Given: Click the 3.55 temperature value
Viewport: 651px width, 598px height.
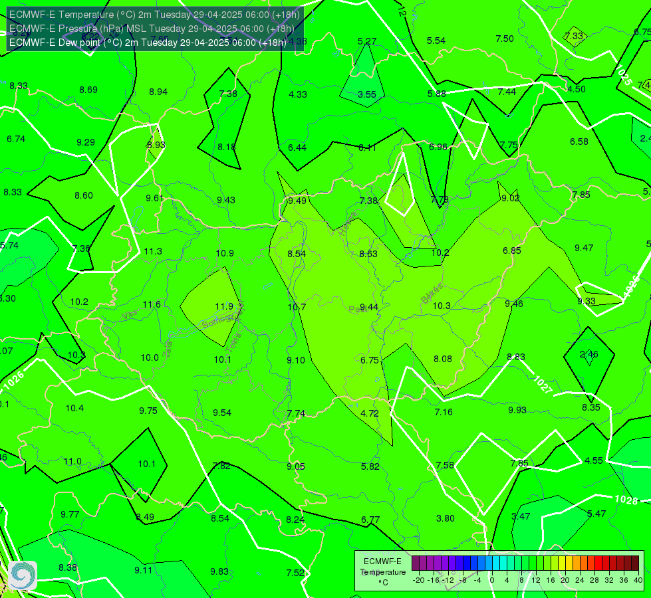Looking at the screenshot, I should (x=367, y=94).
